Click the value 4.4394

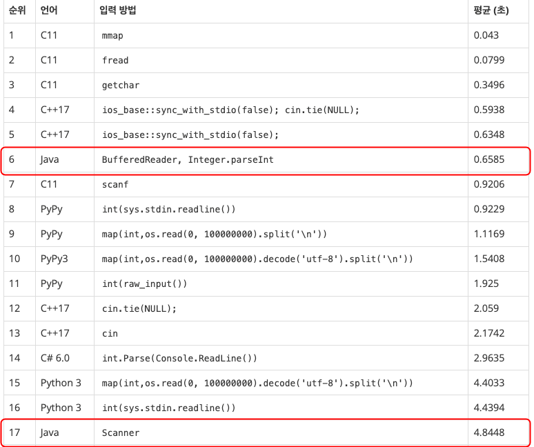(x=488, y=408)
